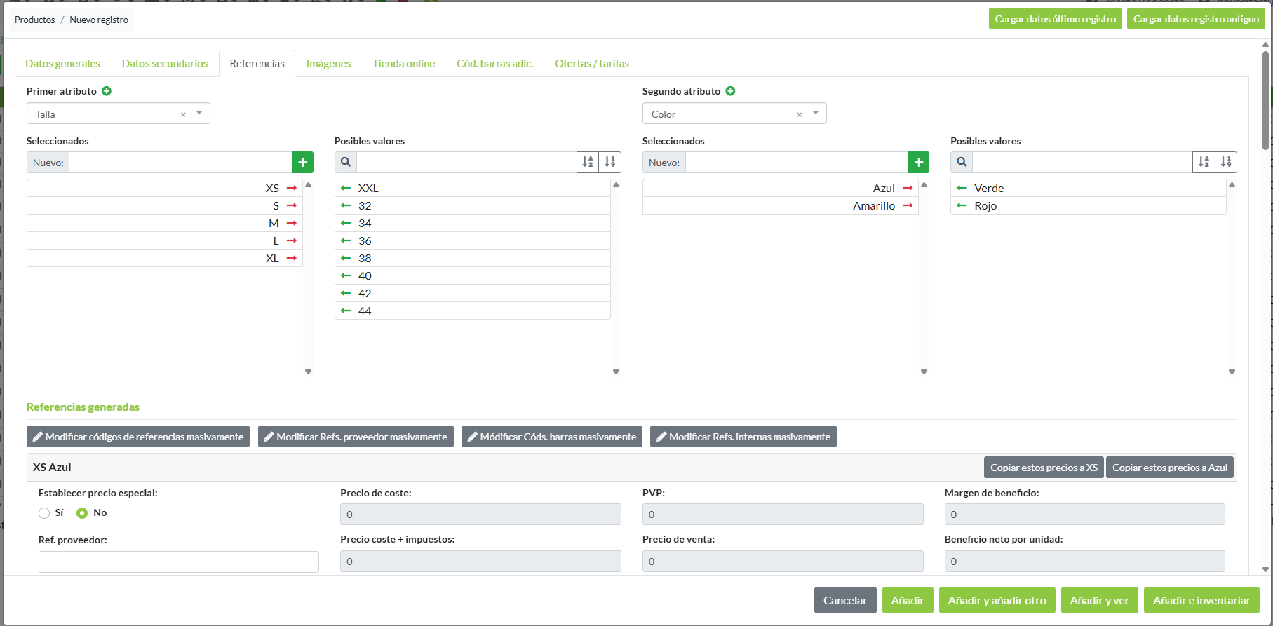Add Verde color using its green arrow
The image size is (1273, 626).
(962, 188)
